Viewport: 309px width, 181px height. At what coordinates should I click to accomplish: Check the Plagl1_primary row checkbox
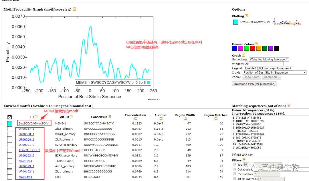coord(9,134)
